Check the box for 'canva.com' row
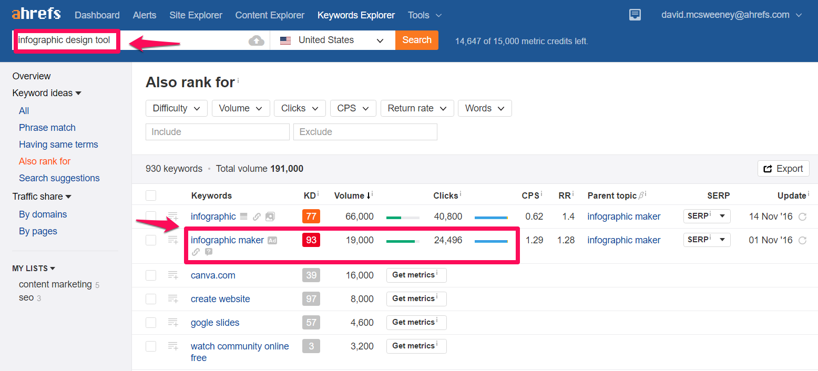 pyautogui.click(x=151, y=275)
